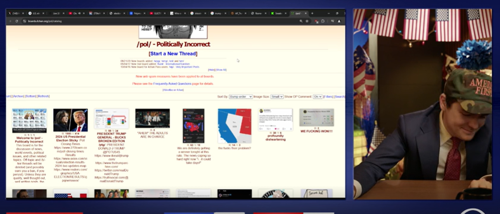Open the Frequently Asked Questions link
The height and width of the screenshot is (214, 500).
point(178,84)
